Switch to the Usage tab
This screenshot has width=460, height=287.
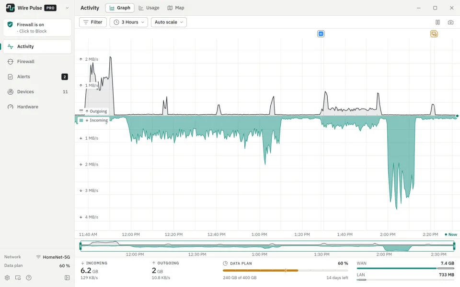point(149,8)
